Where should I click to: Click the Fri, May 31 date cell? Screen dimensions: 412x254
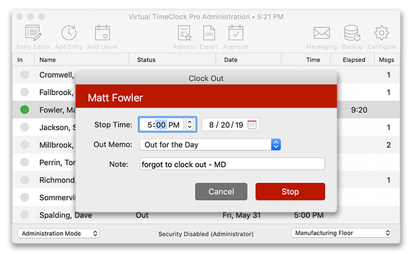(241, 216)
